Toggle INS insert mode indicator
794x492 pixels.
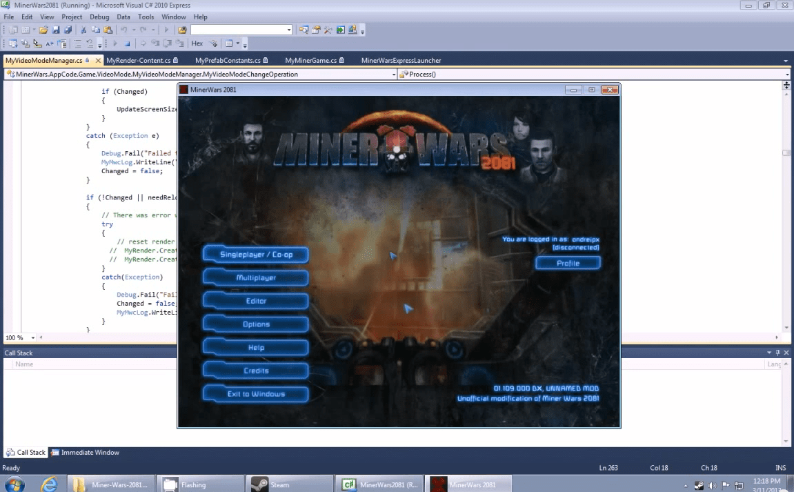point(780,468)
